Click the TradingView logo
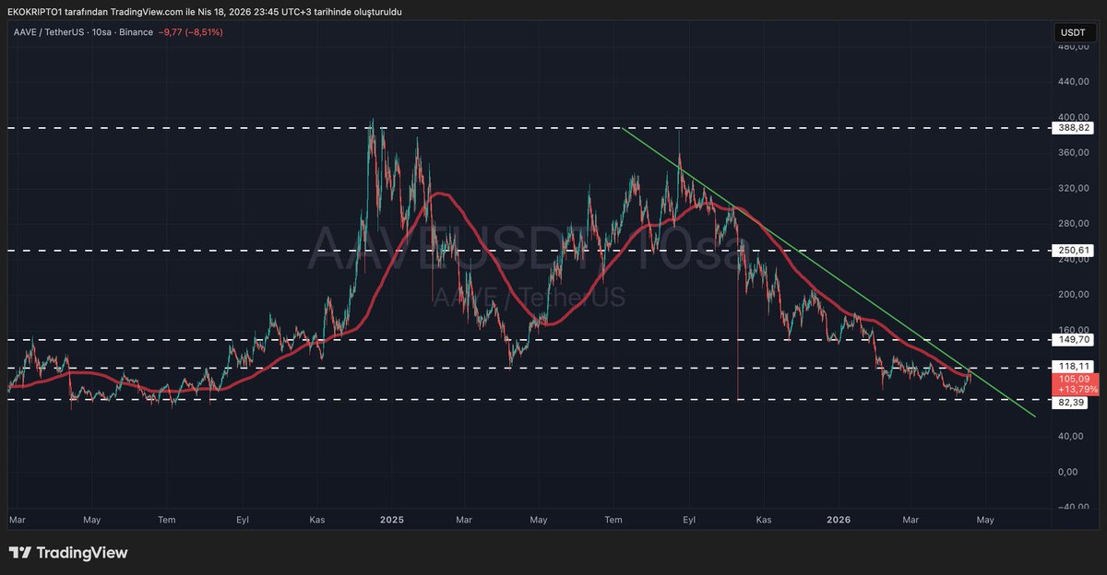 click(x=68, y=553)
